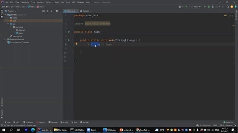Expand the .idea folder
Image resolution: width=238 pixels, height=133 pixels.
(x=8, y=18)
